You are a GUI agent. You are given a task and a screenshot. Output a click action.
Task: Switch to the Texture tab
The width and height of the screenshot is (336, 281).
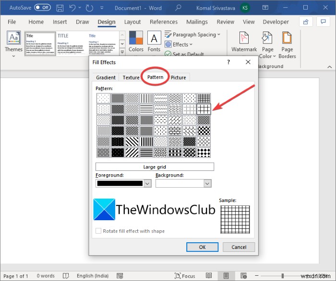click(131, 78)
